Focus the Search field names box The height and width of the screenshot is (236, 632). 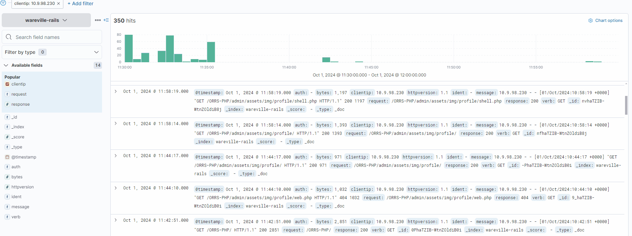point(52,37)
